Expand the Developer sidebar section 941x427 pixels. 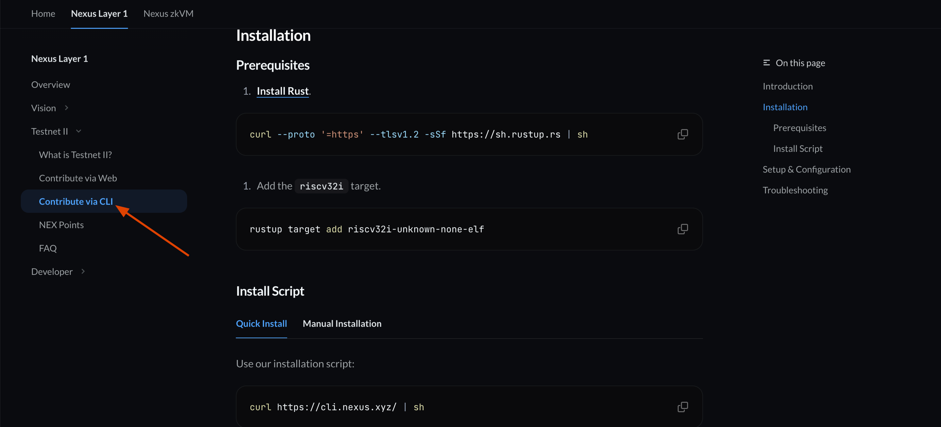[83, 271]
